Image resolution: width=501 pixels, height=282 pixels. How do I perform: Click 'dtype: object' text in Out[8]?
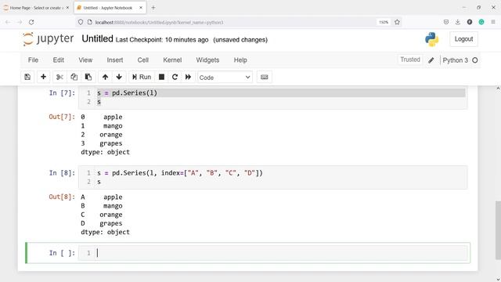coord(105,232)
